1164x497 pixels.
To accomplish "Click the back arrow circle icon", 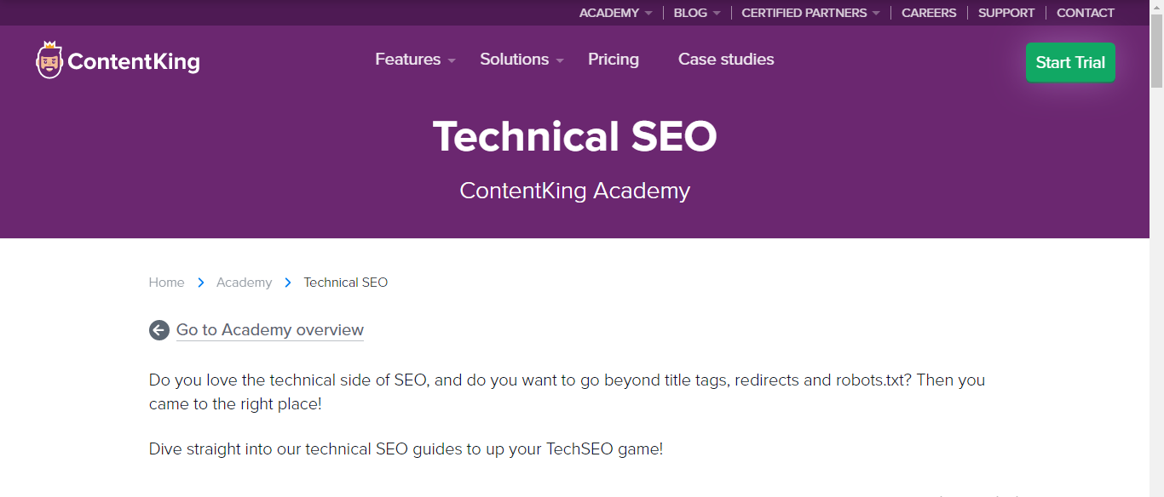I will [x=159, y=330].
